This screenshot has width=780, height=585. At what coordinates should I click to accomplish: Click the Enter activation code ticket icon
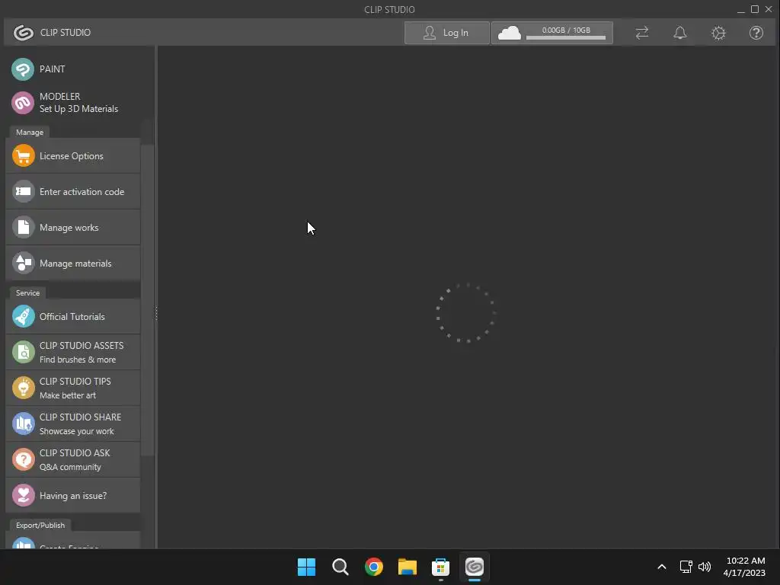[23, 191]
